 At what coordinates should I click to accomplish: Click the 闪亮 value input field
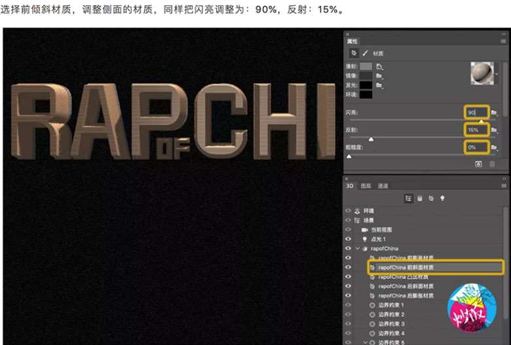pos(477,113)
